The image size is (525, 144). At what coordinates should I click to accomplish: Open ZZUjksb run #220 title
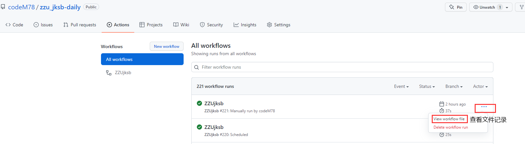tap(214, 127)
